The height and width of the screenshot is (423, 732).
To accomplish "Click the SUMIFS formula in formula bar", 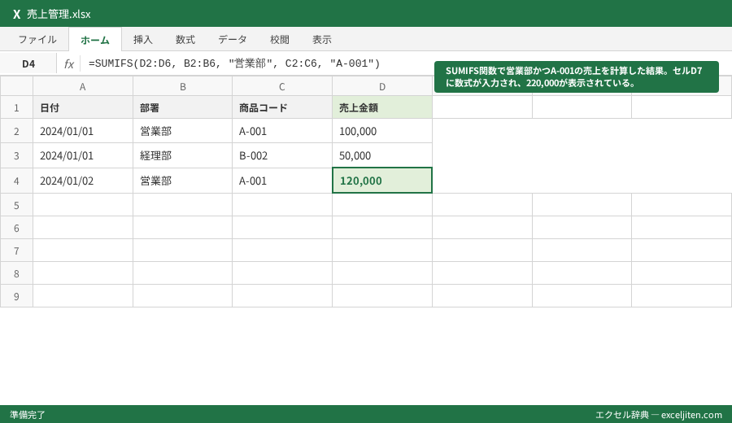I will click(234, 63).
